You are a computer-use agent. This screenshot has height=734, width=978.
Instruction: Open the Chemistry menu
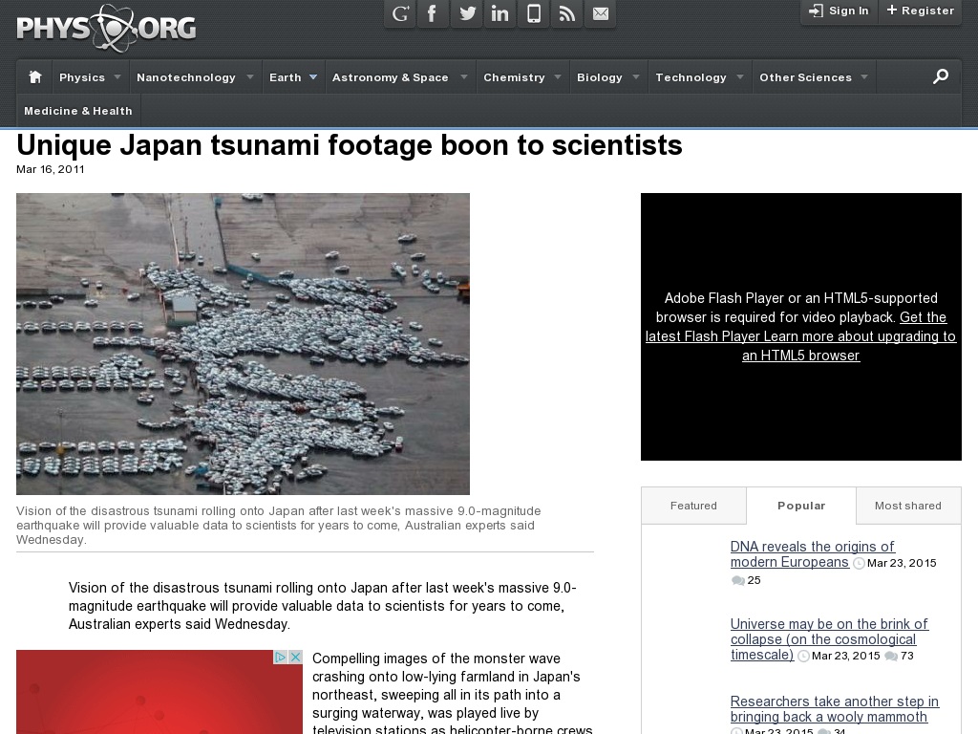click(514, 77)
